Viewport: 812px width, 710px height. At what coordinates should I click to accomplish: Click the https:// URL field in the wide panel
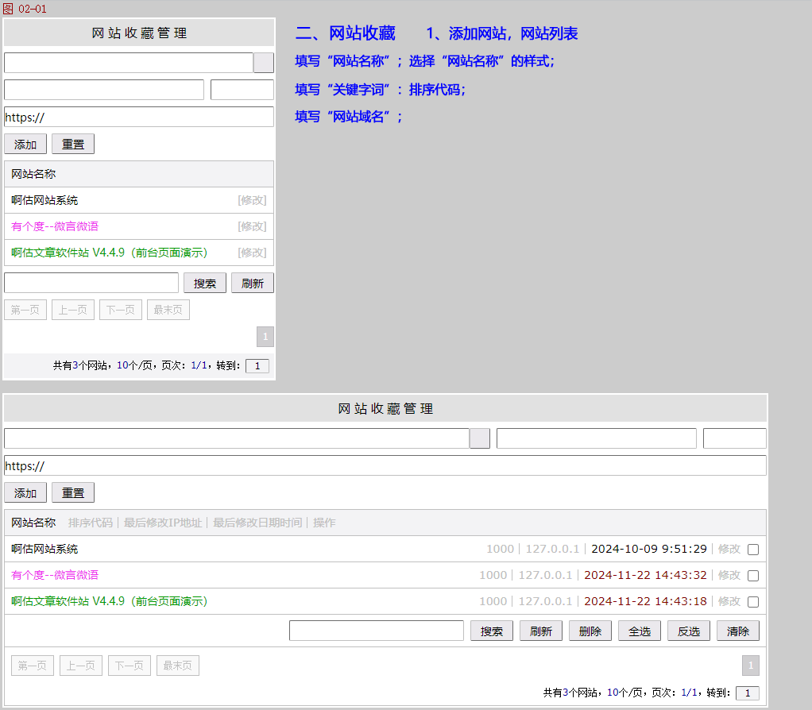tap(385, 465)
